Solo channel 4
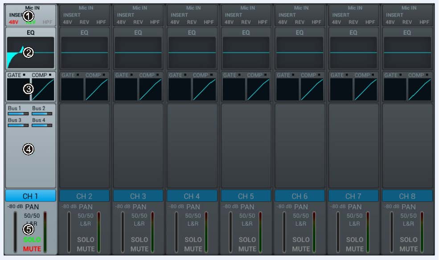 [x=193, y=240]
